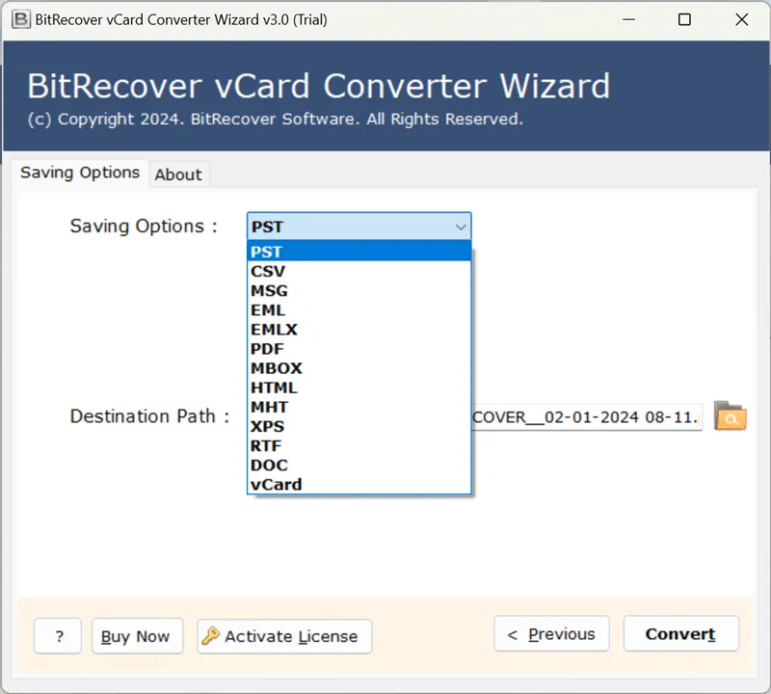This screenshot has width=771, height=694.
Task: Choose CSV as the saving format
Action: tap(359, 271)
